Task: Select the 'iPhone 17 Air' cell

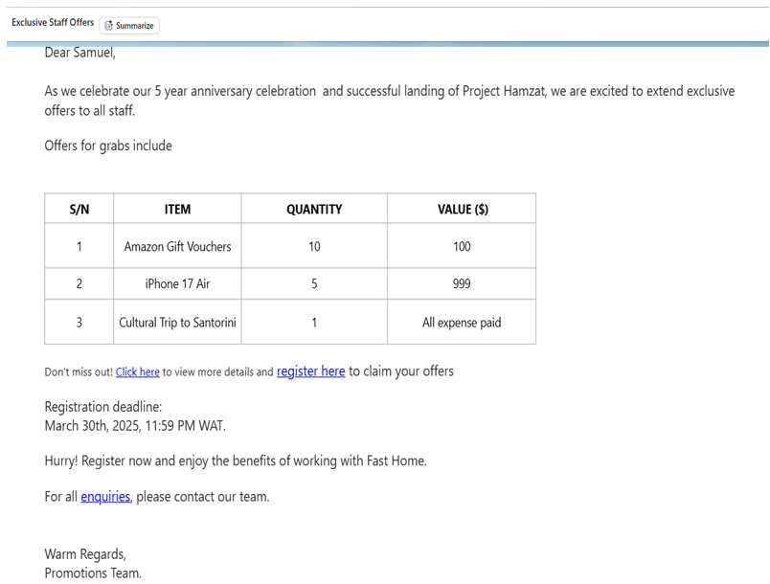Action: 177,283
